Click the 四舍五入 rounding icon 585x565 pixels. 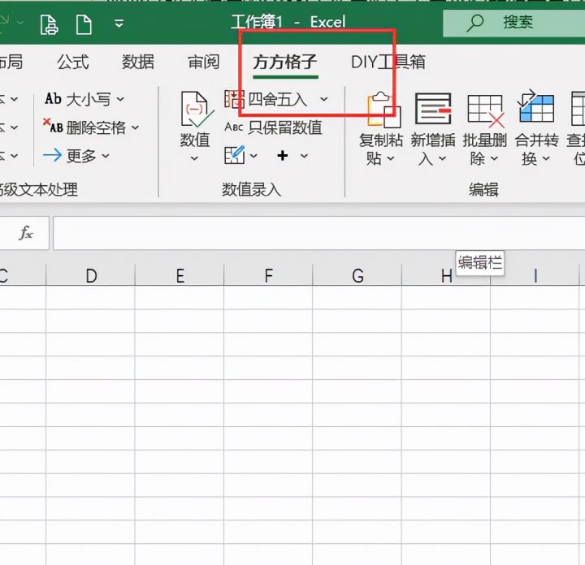pyautogui.click(x=234, y=99)
